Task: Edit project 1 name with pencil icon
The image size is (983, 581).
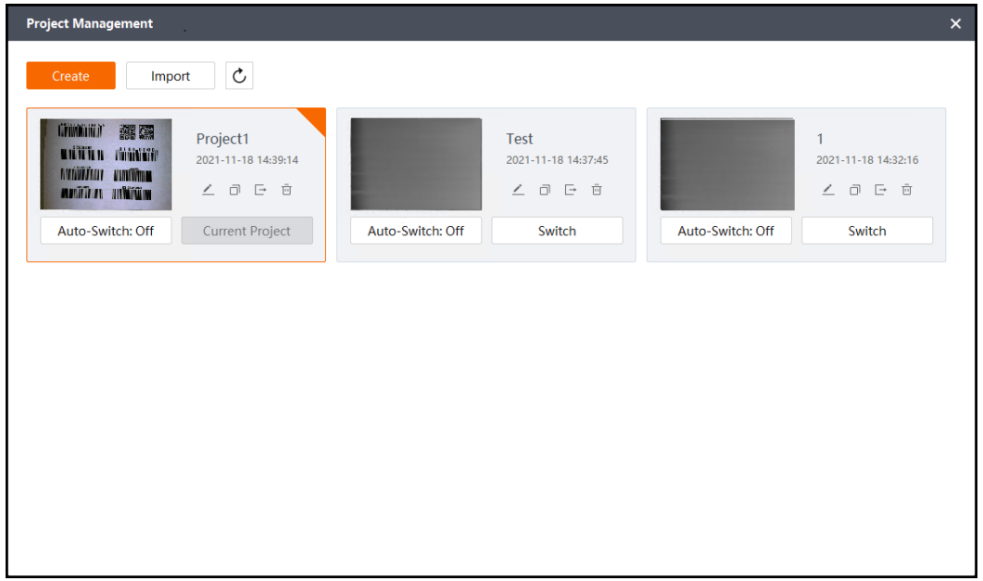Action: (x=828, y=189)
